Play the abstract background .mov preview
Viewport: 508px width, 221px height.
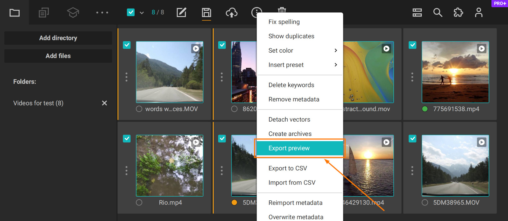[386, 48]
